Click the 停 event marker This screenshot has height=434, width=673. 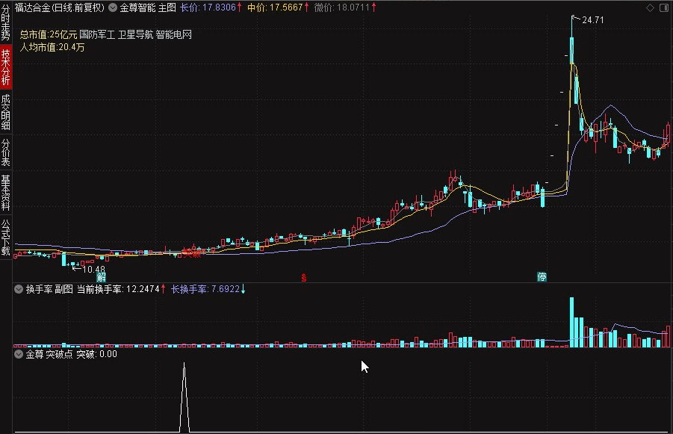tap(542, 276)
